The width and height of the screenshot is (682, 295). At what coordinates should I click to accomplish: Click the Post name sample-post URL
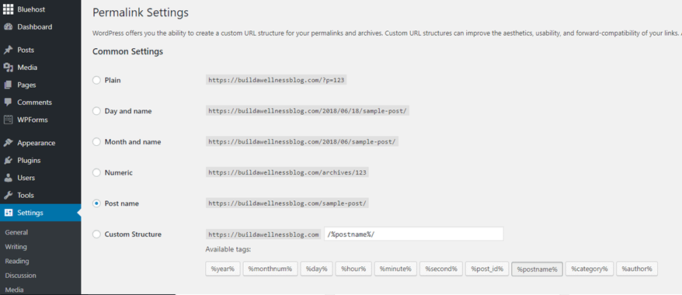point(287,203)
